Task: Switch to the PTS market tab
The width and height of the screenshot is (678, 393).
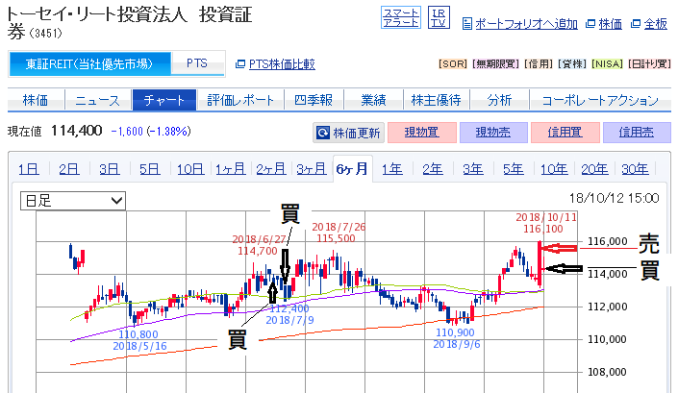Action: (197, 64)
